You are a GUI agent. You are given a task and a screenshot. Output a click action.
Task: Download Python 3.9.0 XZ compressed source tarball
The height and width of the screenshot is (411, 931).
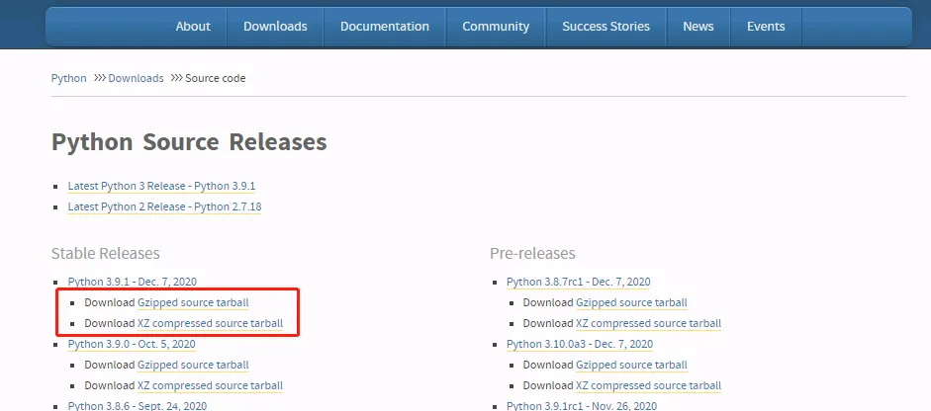210,385
